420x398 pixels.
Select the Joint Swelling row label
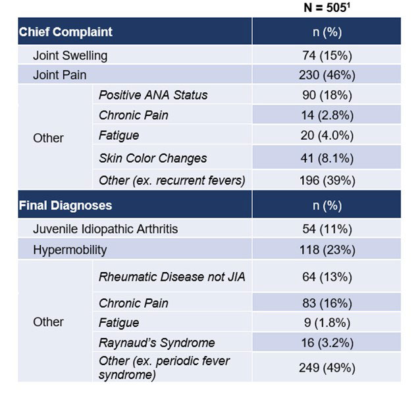(70, 55)
